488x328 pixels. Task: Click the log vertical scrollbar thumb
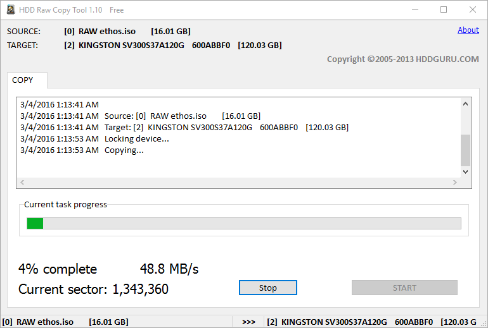pos(466,150)
